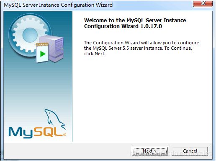
Task: Cancel the configuration wizard
Action: [190, 151]
